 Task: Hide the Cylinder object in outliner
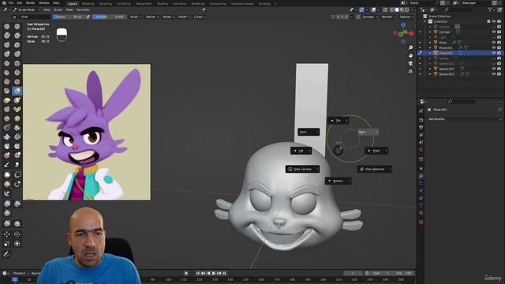point(494,32)
